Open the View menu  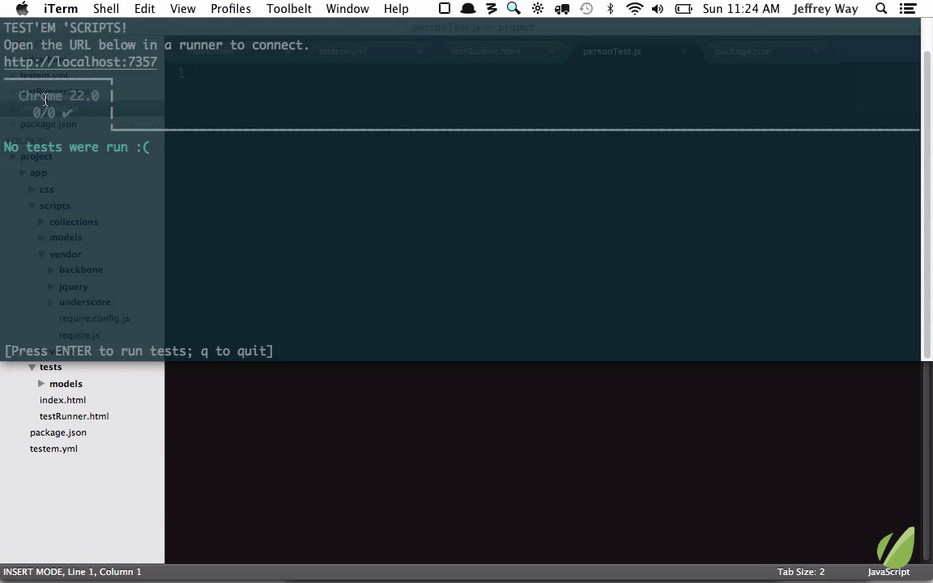(183, 8)
